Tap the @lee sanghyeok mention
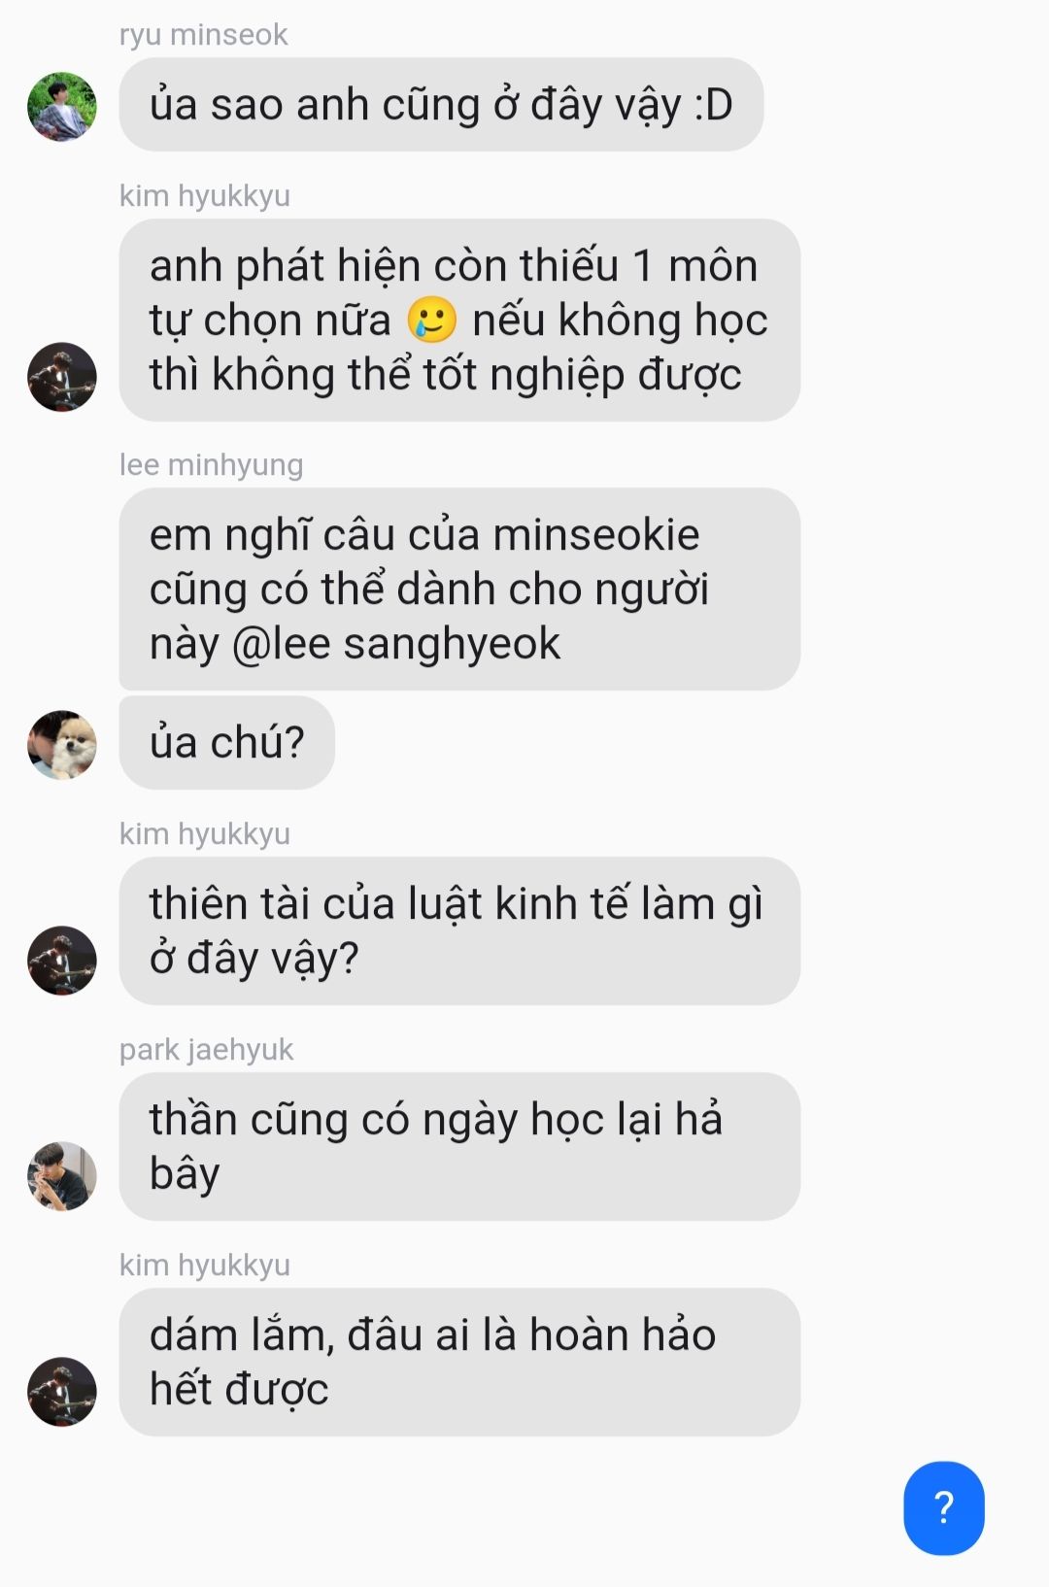 pyautogui.click(x=396, y=644)
